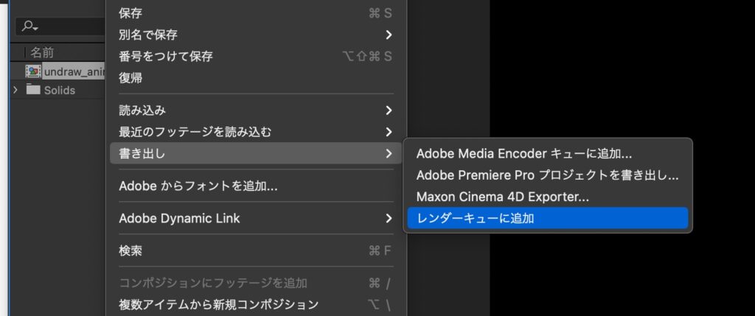Choose 検索 from the menu

point(131,250)
